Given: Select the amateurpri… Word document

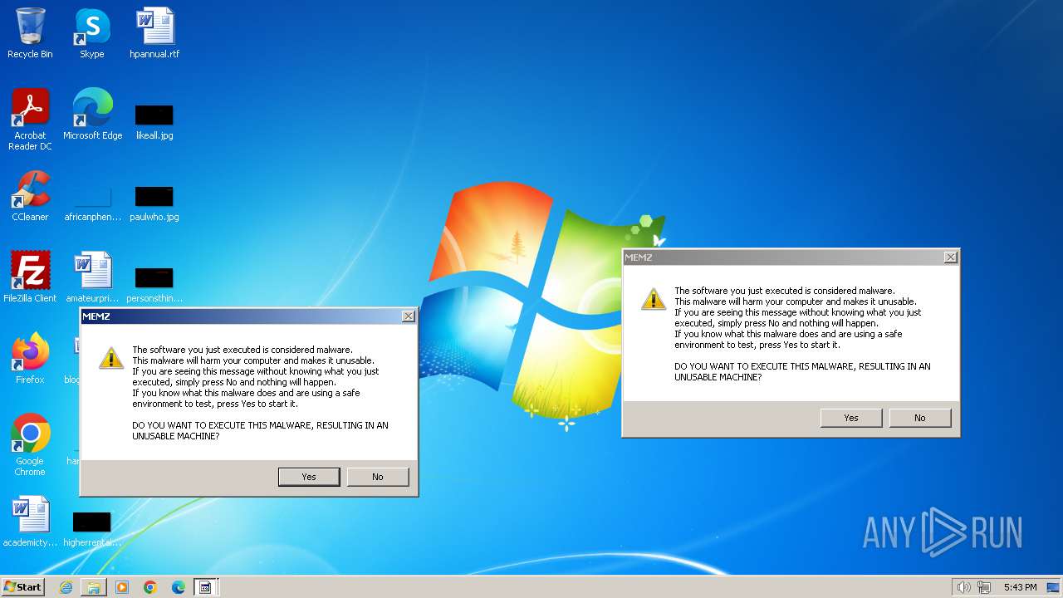Looking at the screenshot, I should pyautogui.click(x=92, y=277).
